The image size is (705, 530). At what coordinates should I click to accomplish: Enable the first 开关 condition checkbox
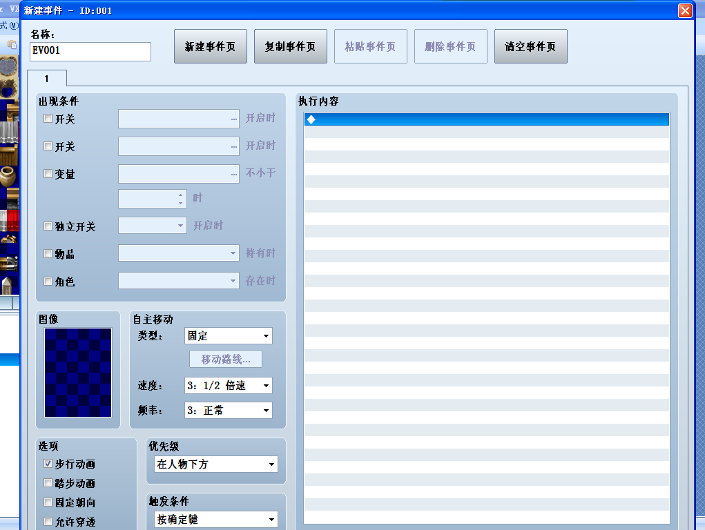pos(48,119)
